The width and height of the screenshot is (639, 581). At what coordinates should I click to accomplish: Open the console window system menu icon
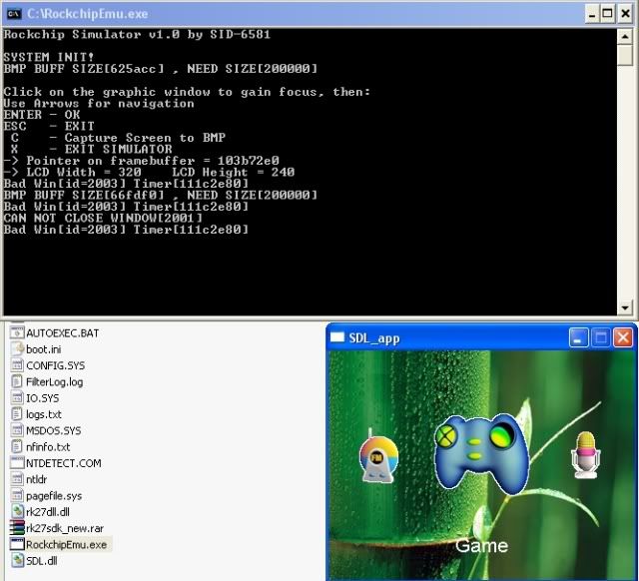tap(14, 13)
